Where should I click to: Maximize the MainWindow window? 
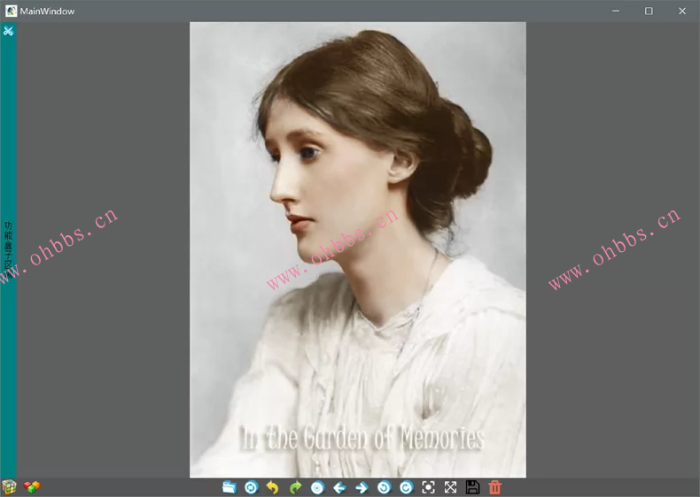tap(649, 11)
